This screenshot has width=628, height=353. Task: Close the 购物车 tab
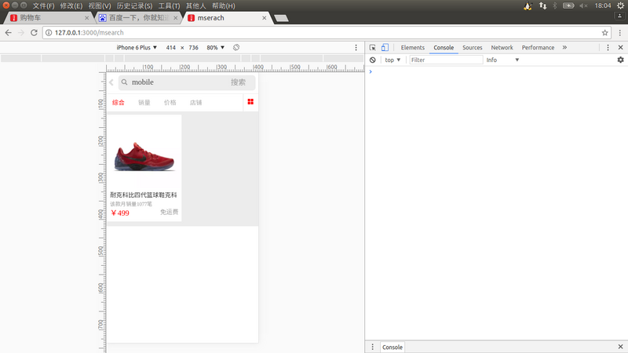(x=87, y=18)
